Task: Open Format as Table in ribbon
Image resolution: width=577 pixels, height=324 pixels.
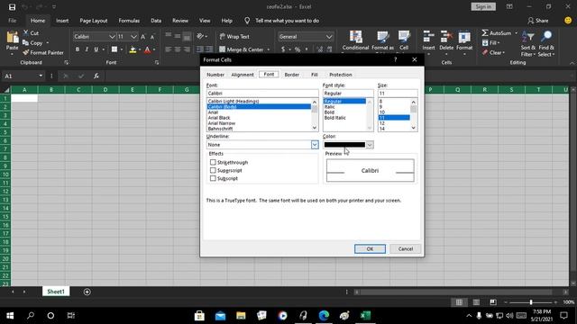Action: [x=382, y=41]
